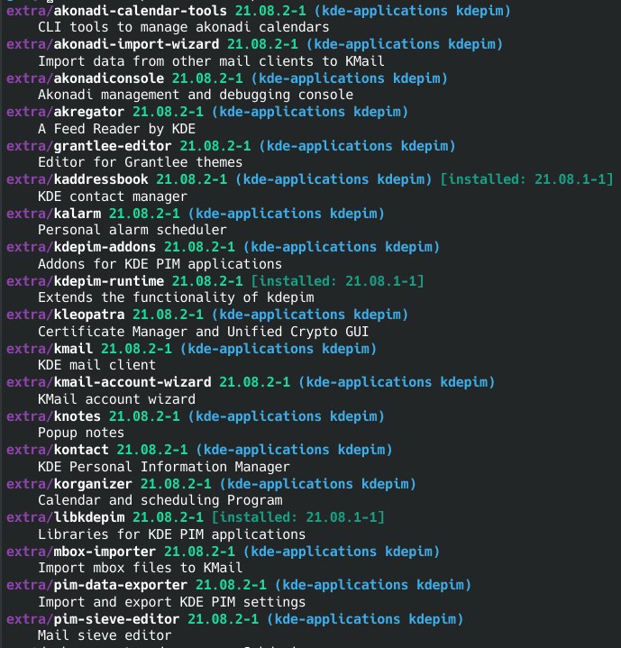Image resolution: width=621 pixels, height=648 pixels.
Task: Click the 'kmail' package name
Action: [73, 349]
